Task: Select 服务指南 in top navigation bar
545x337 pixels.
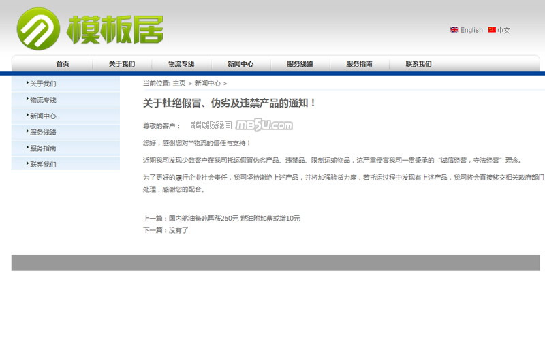Action: [x=359, y=64]
